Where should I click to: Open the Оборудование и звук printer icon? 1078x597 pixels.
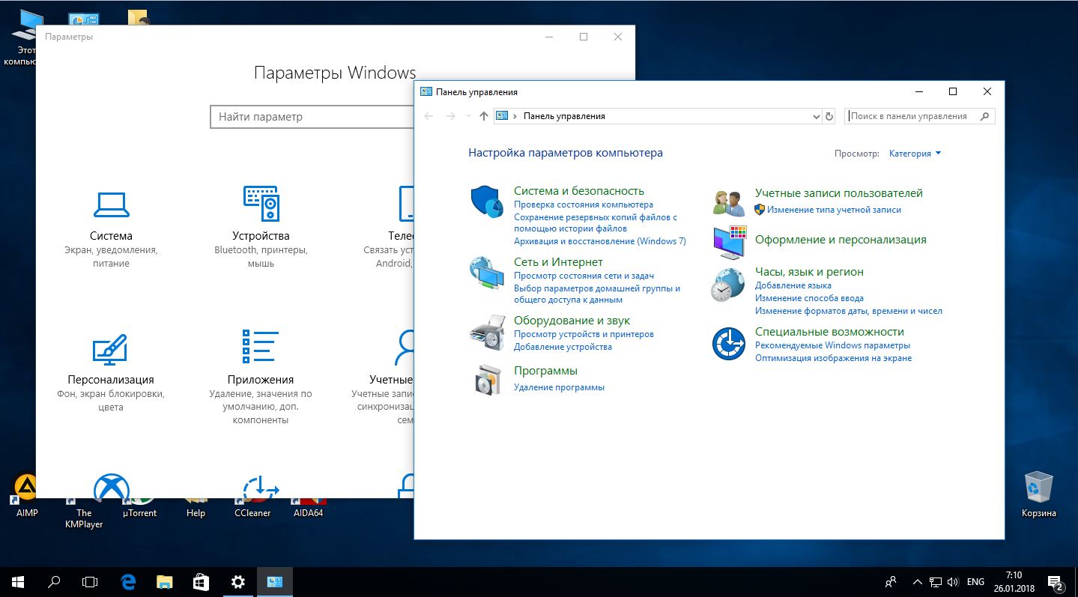pos(486,332)
